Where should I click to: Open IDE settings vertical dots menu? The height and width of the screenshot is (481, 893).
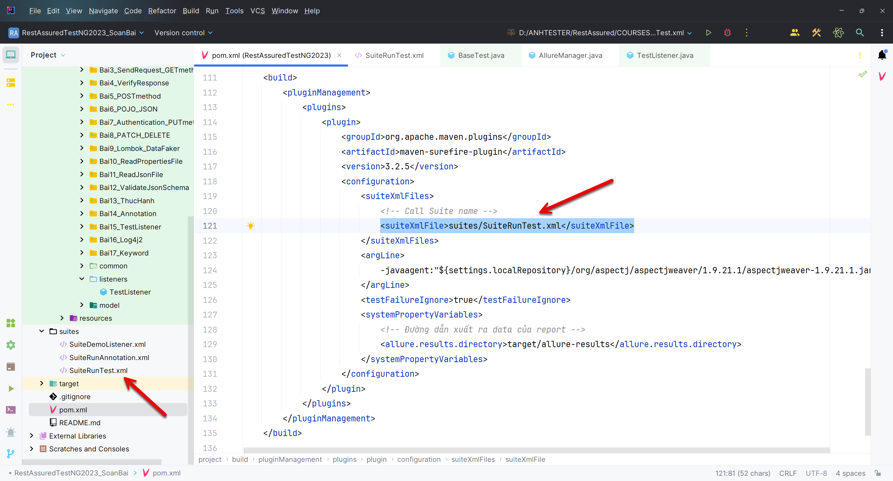[882, 33]
